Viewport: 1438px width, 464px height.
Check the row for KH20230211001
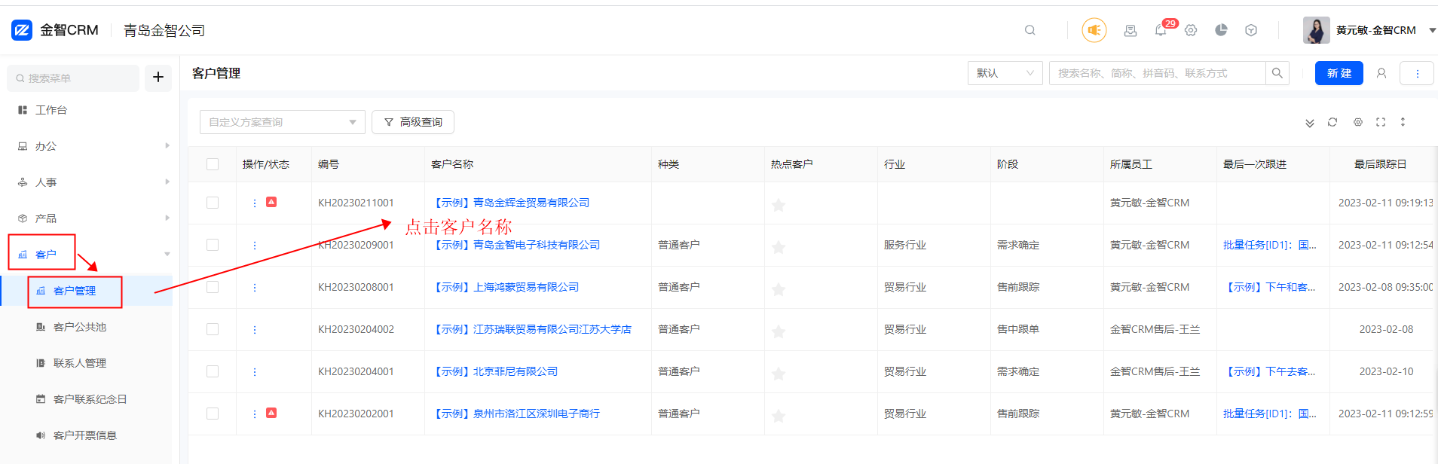[x=213, y=203]
